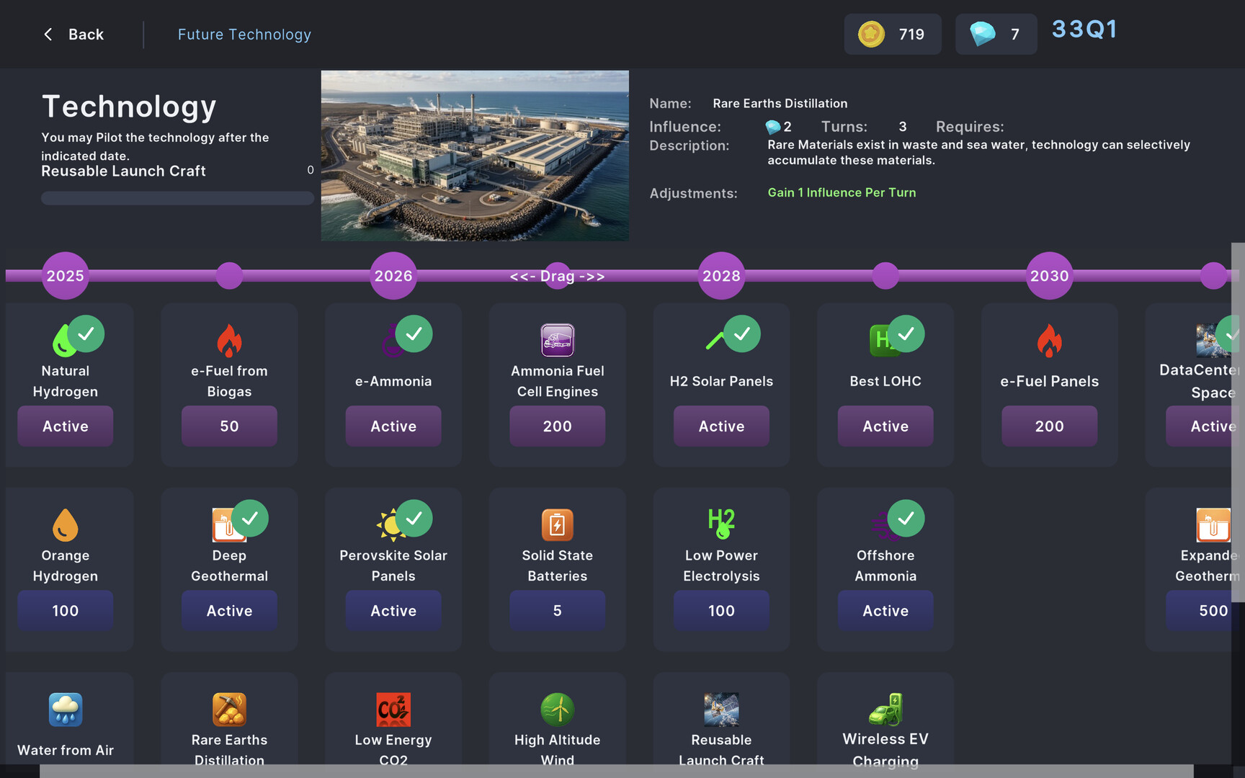Click the Low Energy CO2 icon
Image resolution: width=1245 pixels, height=778 pixels.
tap(393, 710)
